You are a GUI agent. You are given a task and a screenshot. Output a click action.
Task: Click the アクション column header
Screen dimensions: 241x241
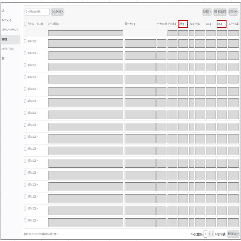tap(31, 24)
